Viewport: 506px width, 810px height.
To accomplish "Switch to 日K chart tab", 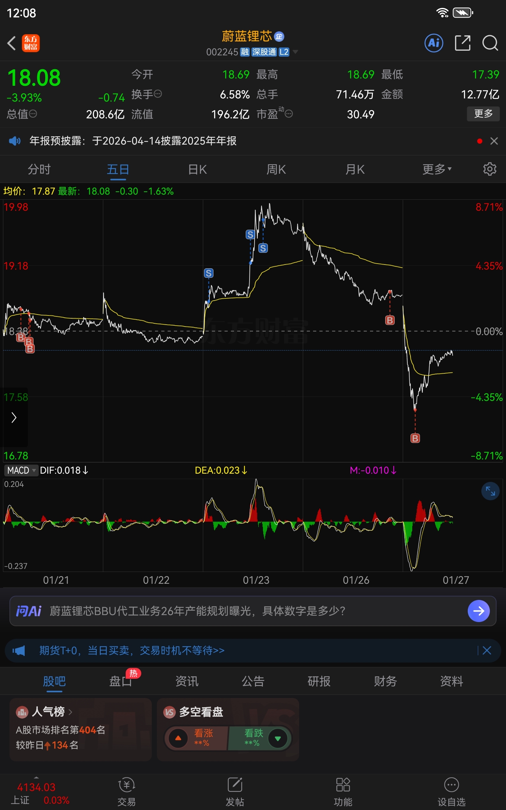I will coord(197,169).
